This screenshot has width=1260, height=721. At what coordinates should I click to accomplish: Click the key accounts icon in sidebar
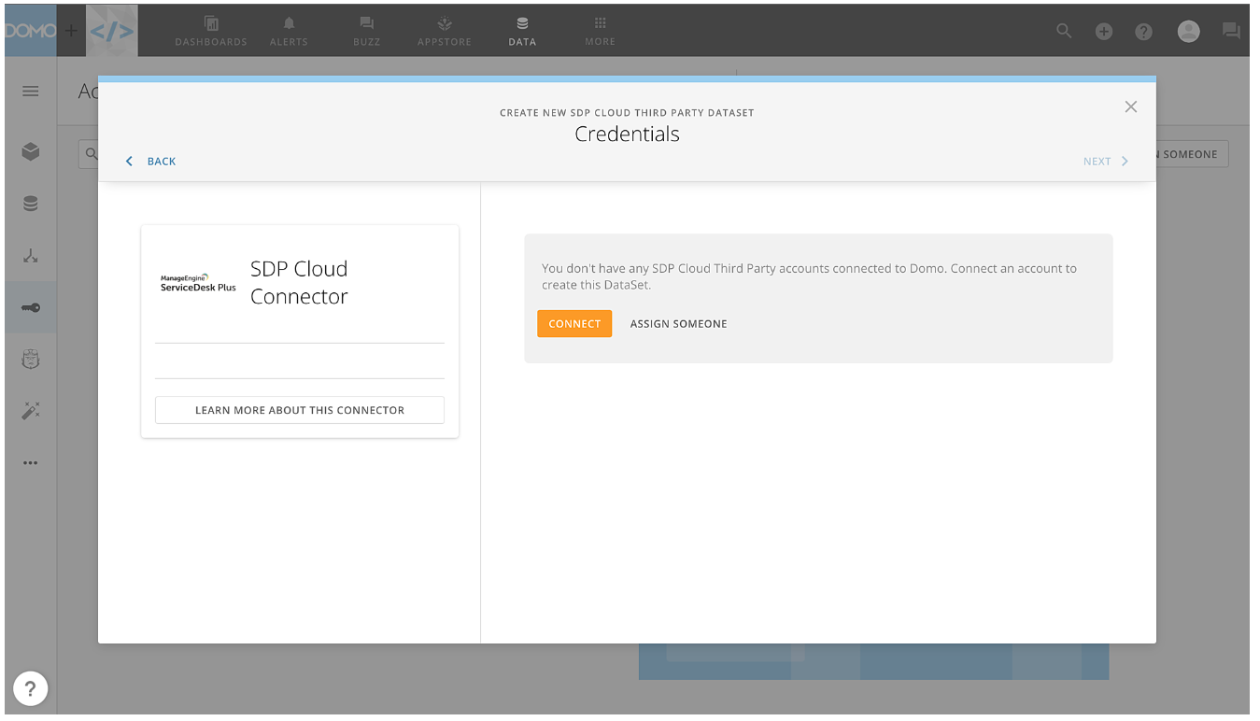pos(31,307)
